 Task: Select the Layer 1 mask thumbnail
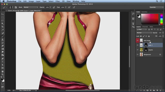pos(146,45)
